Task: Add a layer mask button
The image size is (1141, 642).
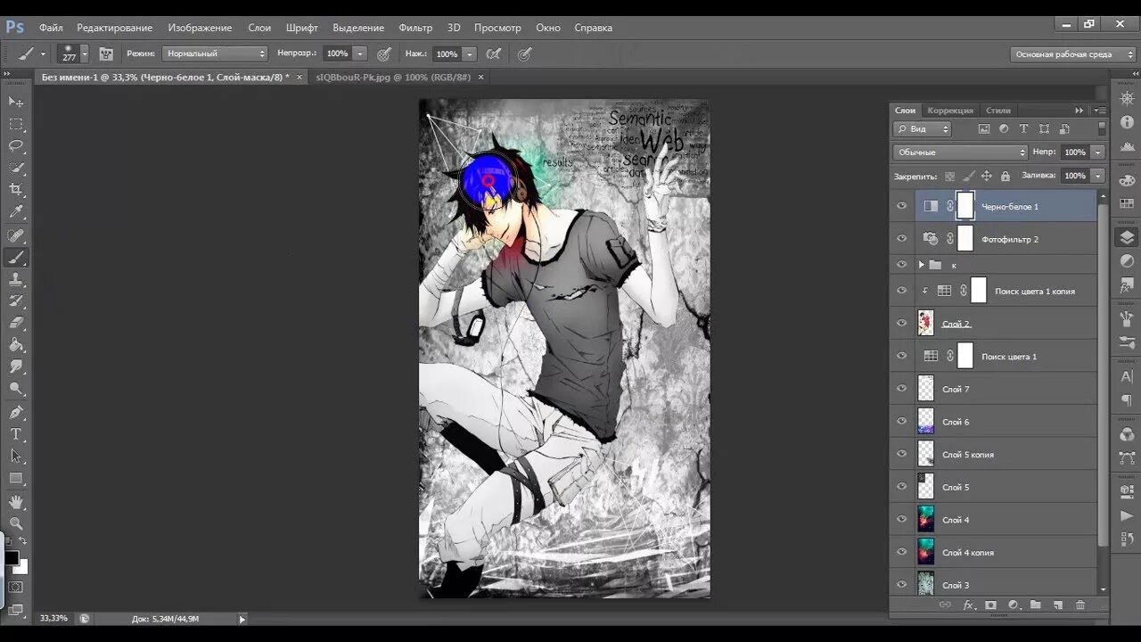Action: pyautogui.click(x=990, y=605)
